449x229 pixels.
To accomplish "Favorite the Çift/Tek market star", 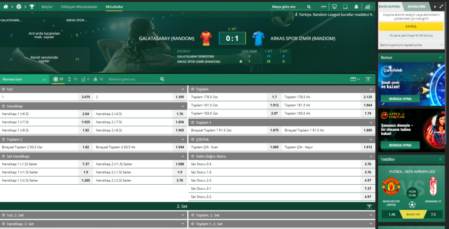I will pyautogui.click(x=193, y=140).
